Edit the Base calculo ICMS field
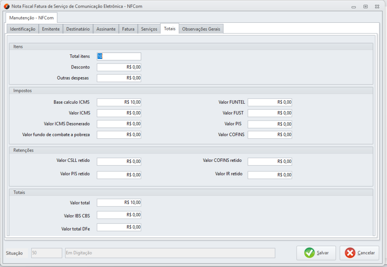This screenshot has height=267, width=387. pyautogui.click(x=119, y=102)
